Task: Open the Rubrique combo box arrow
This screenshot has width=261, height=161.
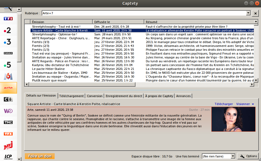Action: [x=248, y=13]
